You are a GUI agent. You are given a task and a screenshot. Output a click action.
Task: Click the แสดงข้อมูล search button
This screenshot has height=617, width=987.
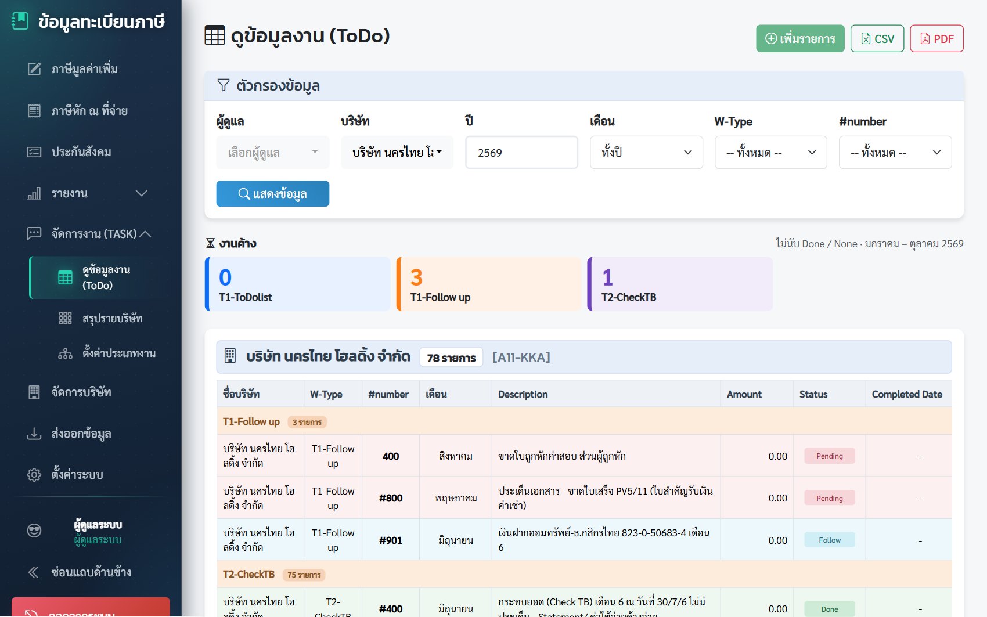[x=273, y=194]
